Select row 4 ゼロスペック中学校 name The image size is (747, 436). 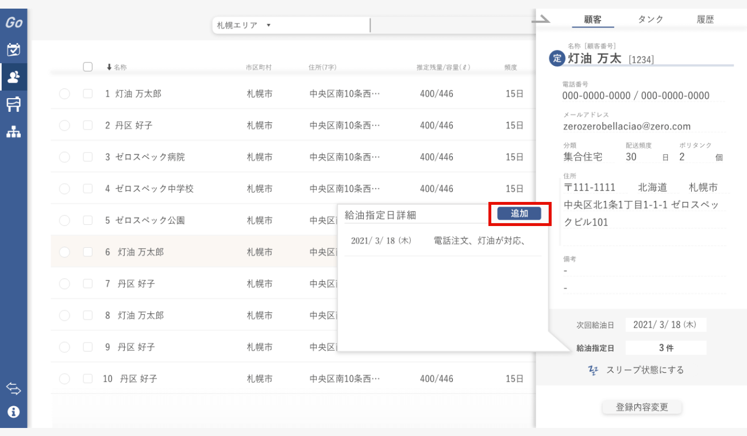154,188
